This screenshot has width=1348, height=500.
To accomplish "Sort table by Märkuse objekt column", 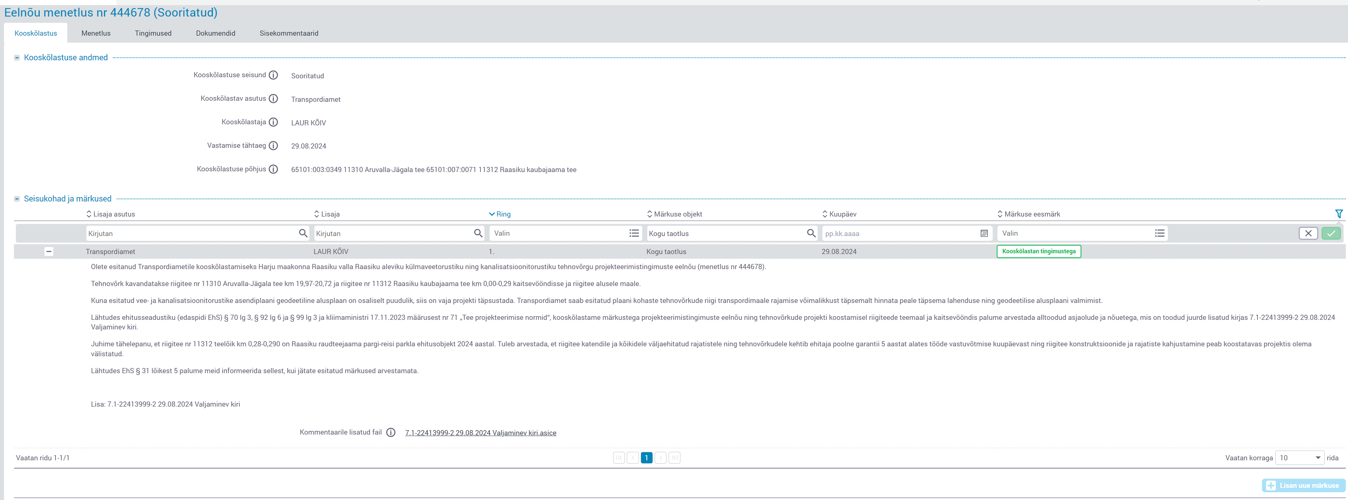I will click(675, 214).
